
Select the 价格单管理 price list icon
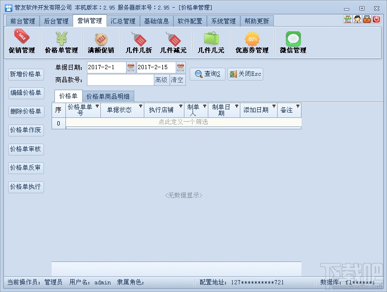62,42
